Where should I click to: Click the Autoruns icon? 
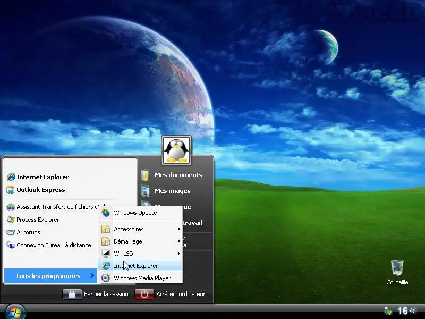11,232
